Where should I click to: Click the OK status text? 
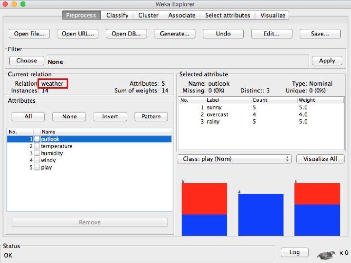pyautogui.click(x=8, y=255)
